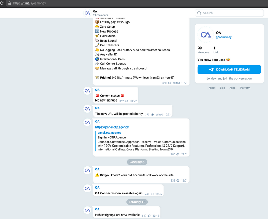Click the large OA avatar in sidebar
268x219 pixels.
(x=206, y=35)
